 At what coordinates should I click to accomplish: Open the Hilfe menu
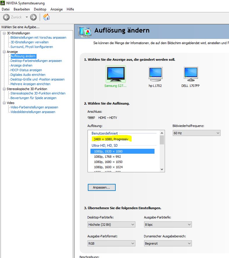(x=70, y=9)
